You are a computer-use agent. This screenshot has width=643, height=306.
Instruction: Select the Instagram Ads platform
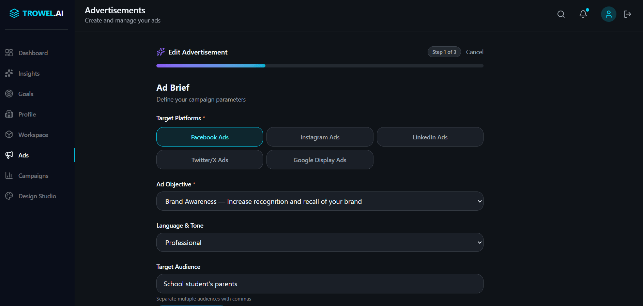pyautogui.click(x=320, y=137)
